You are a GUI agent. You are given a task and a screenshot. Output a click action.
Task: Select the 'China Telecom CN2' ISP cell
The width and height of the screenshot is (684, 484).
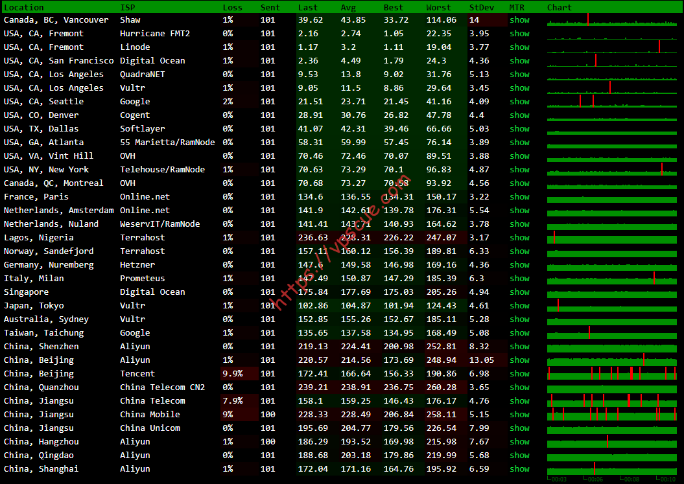[162, 387]
